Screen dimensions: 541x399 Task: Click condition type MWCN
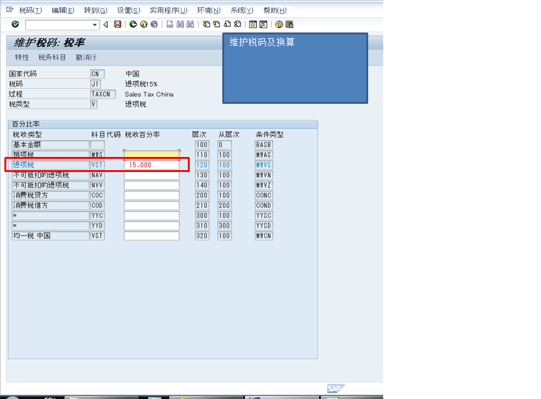(x=264, y=236)
